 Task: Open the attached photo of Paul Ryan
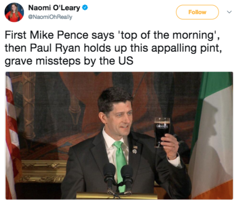pos(119,135)
